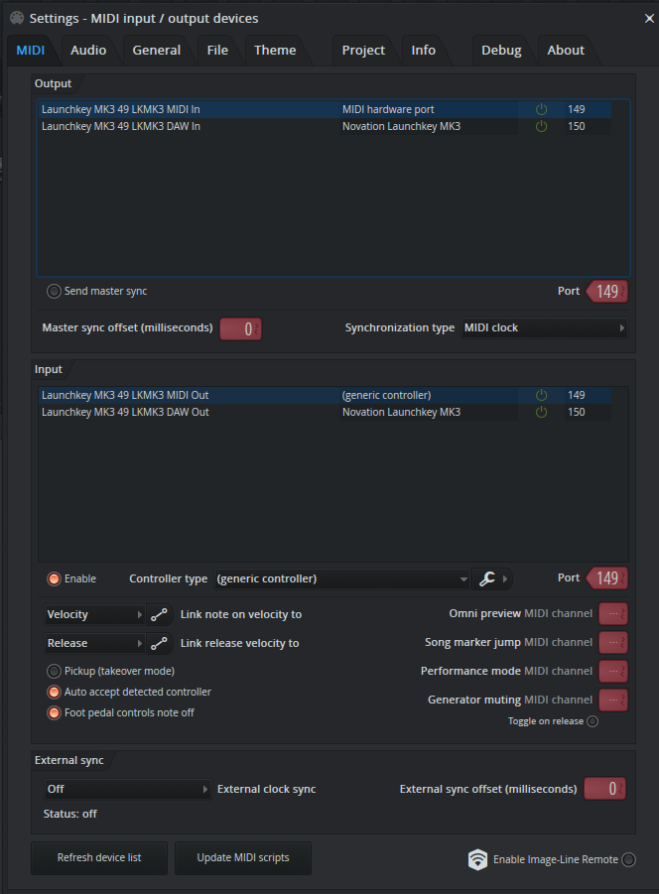Click Refresh device list button
Viewport: 659px width, 894px height.
[99, 857]
